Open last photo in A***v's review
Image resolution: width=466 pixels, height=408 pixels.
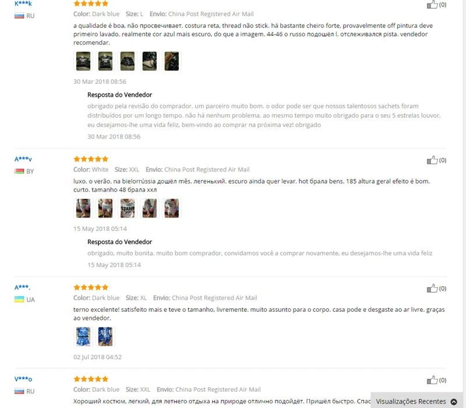(x=172, y=208)
